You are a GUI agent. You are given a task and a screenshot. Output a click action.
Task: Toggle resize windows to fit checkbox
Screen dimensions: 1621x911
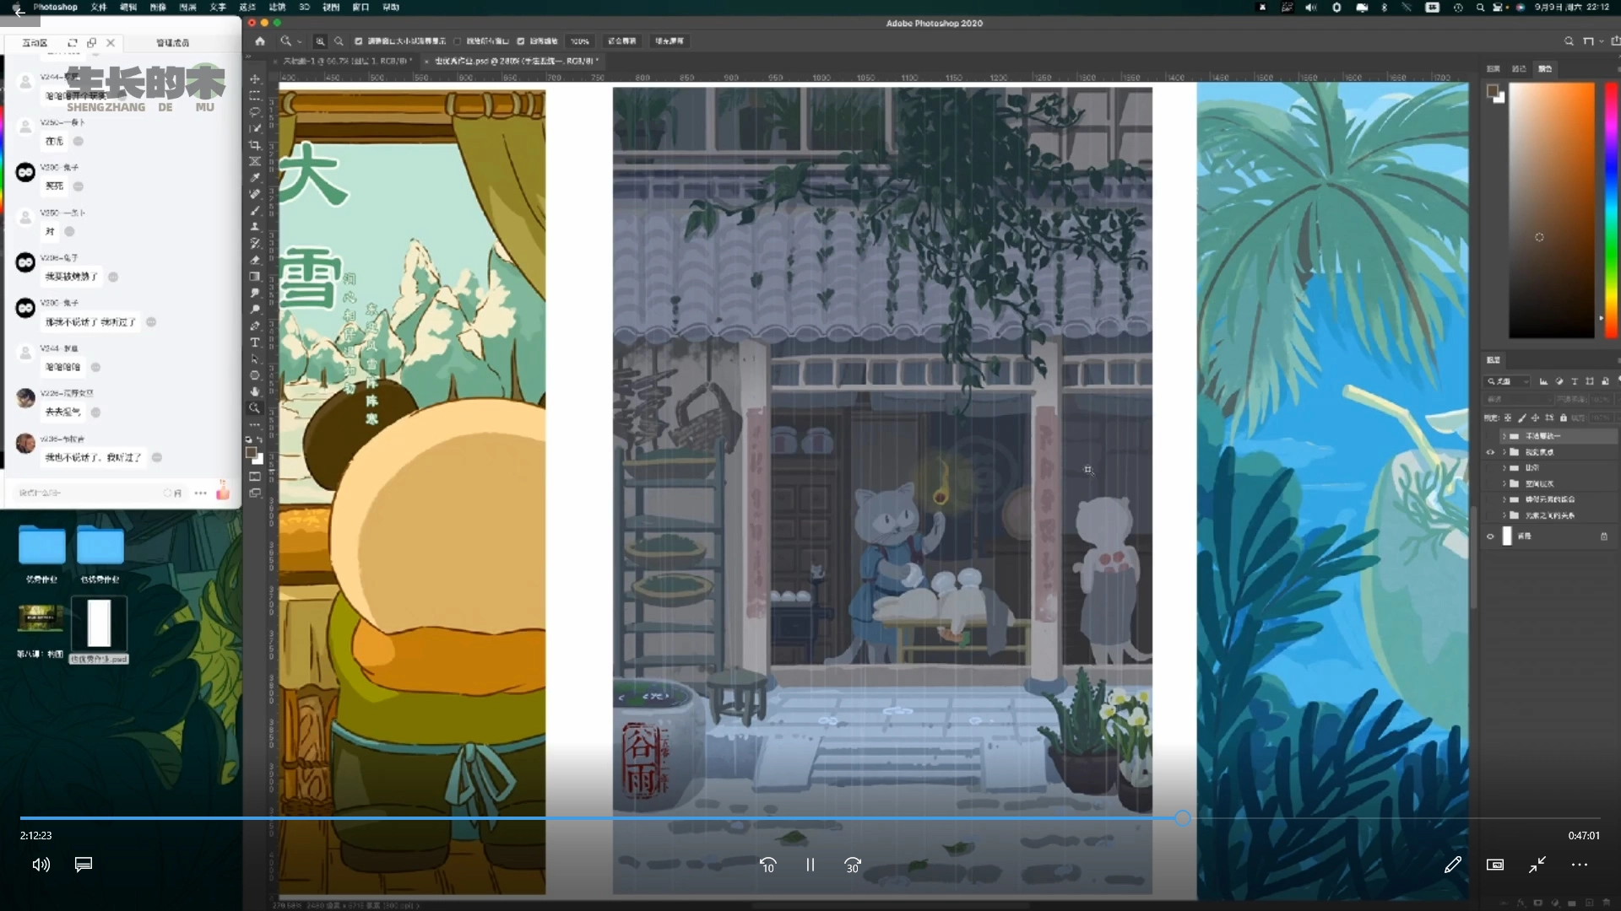pyautogui.click(x=359, y=41)
